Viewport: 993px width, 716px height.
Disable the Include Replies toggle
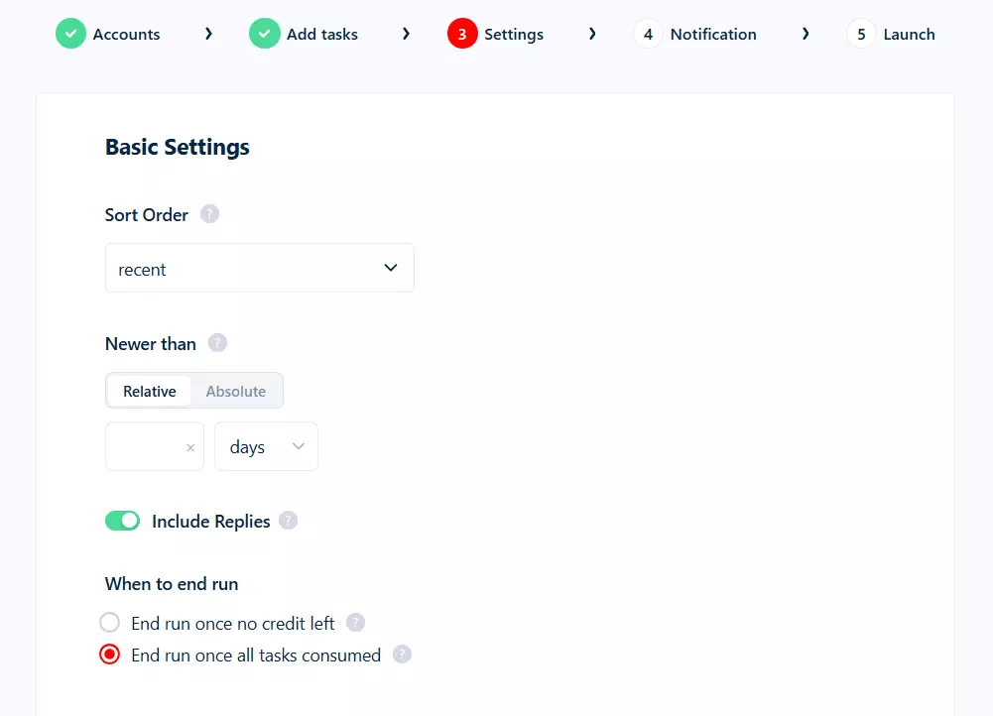122,520
